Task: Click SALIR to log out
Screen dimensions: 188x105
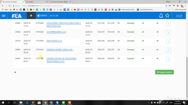Action: click(x=179, y=15)
